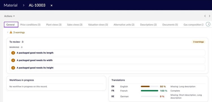Click the German translation progress bar
Screen dimensions: 212x102
pyautogui.click(x=150, y=96)
